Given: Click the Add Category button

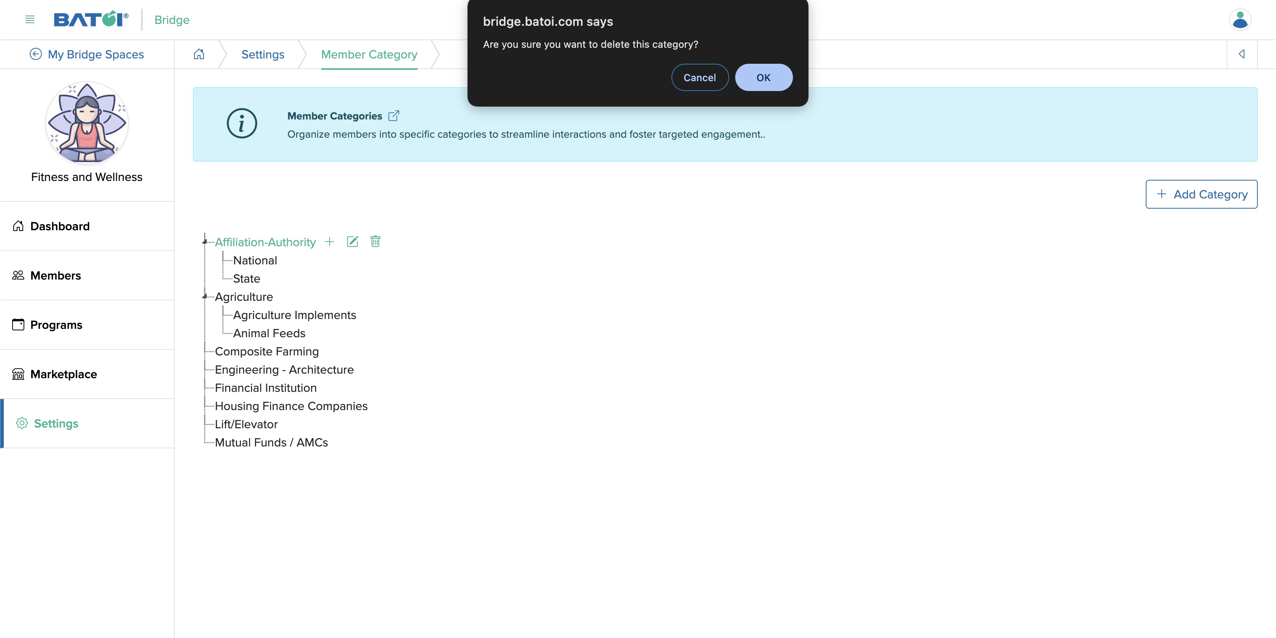Looking at the screenshot, I should (1201, 194).
